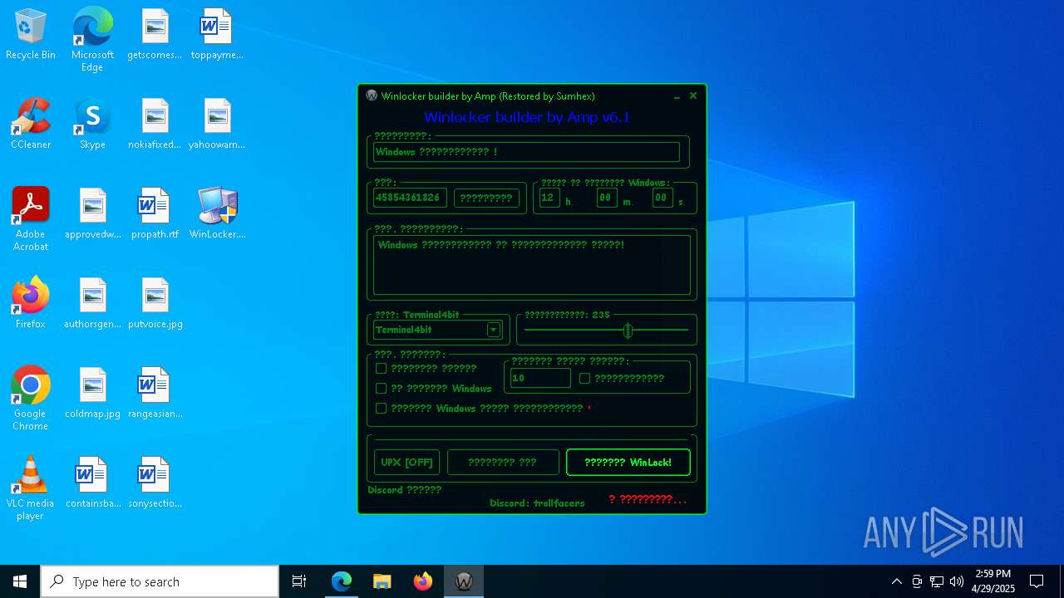Click the code field 45854361826

410,198
